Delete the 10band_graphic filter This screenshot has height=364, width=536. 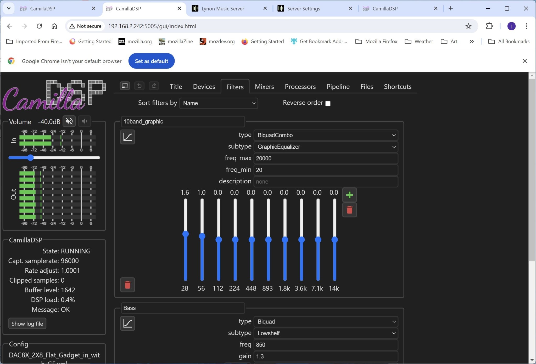coord(127,285)
